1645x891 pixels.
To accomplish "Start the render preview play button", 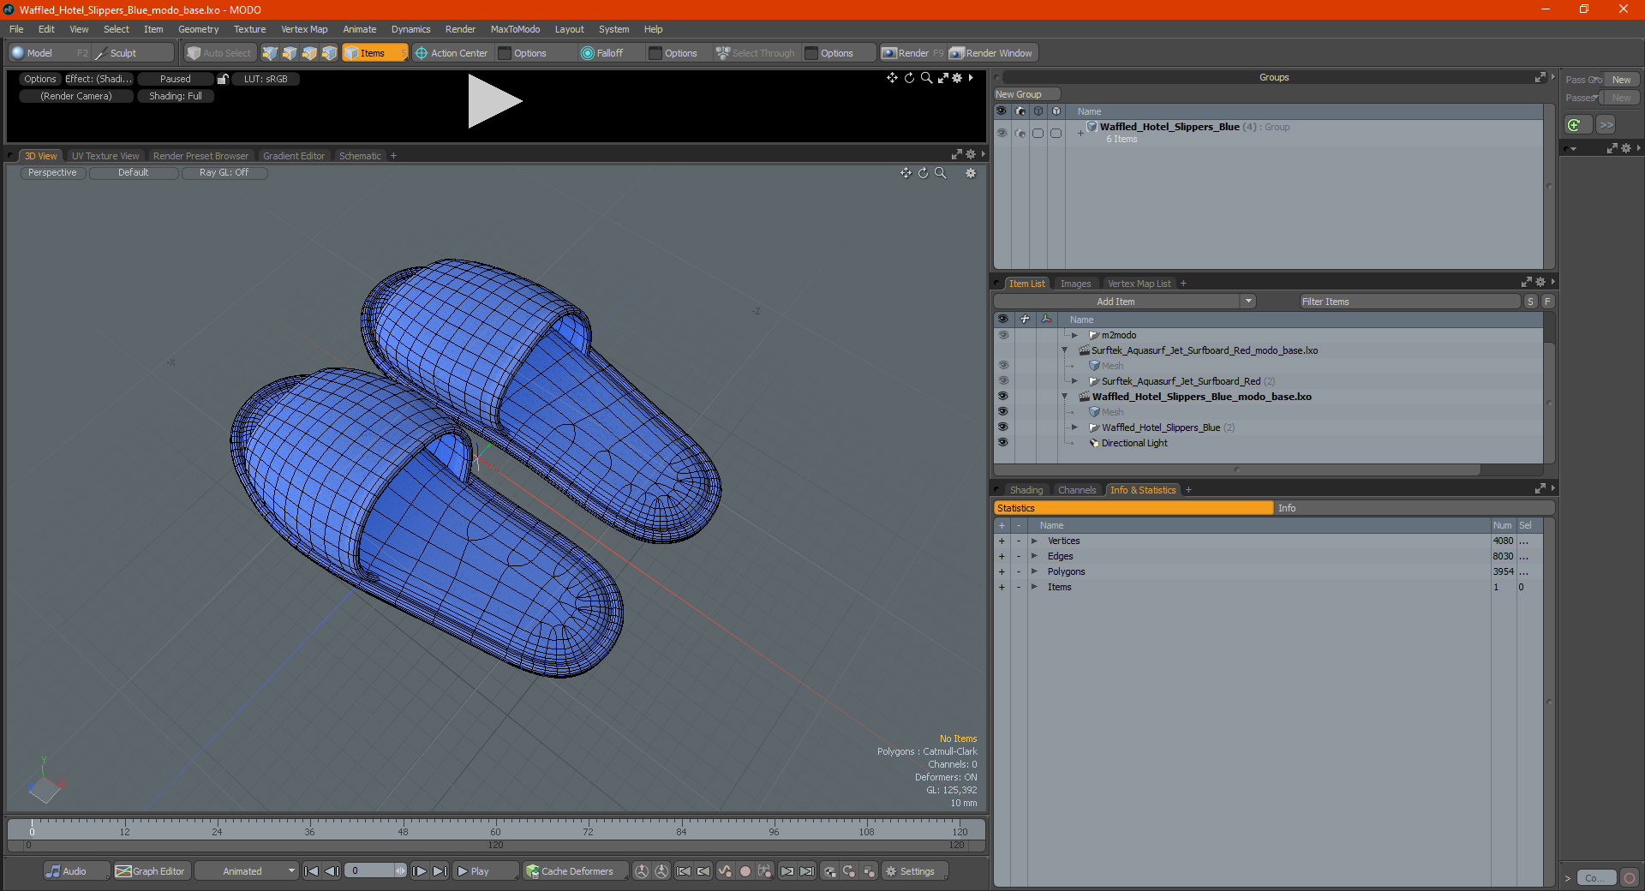I will (494, 101).
